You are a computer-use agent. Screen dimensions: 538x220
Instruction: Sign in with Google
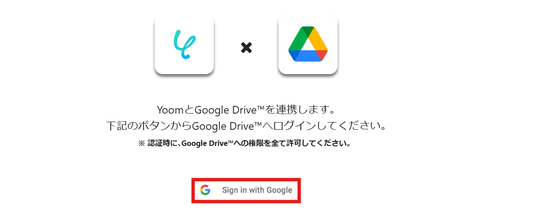246,190
